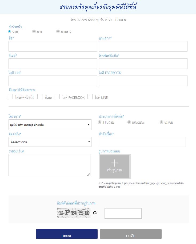
Task: Select the นาง title radio button
Action: tap(34, 32)
